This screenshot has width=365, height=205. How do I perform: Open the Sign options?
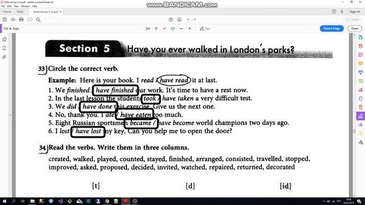coord(205,28)
